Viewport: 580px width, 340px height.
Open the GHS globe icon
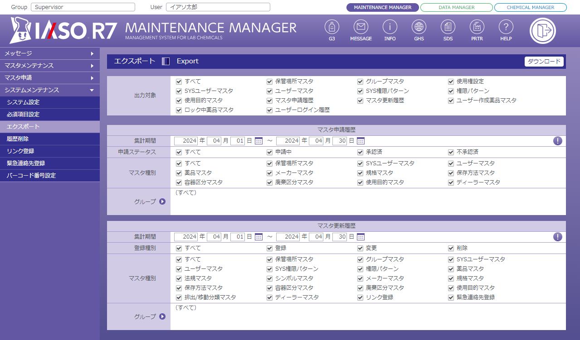tap(419, 27)
